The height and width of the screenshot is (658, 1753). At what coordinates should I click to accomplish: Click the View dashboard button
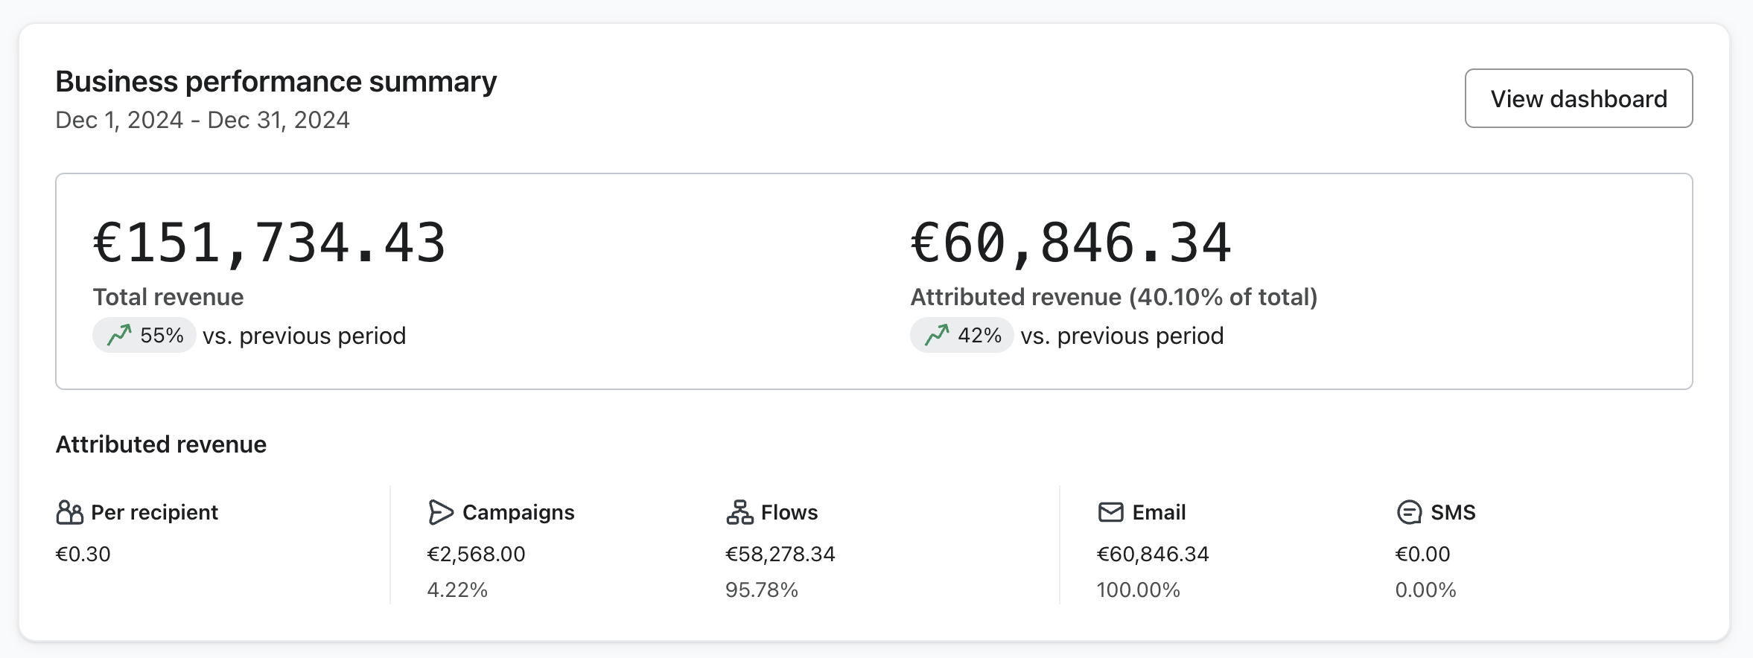[1578, 99]
